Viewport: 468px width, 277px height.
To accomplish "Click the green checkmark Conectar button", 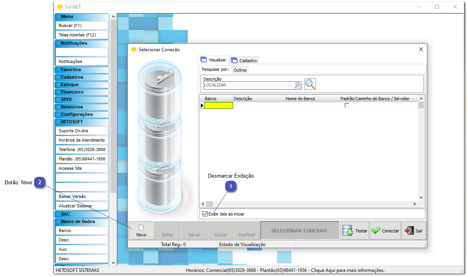I will [x=385, y=230].
